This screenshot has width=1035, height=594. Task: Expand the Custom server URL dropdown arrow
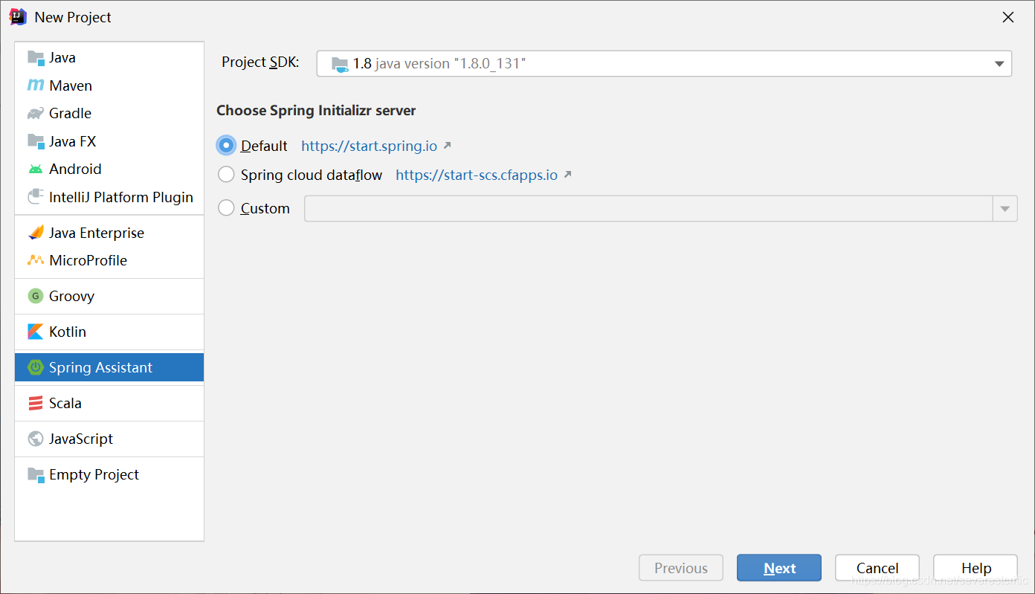tap(1005, 209)
